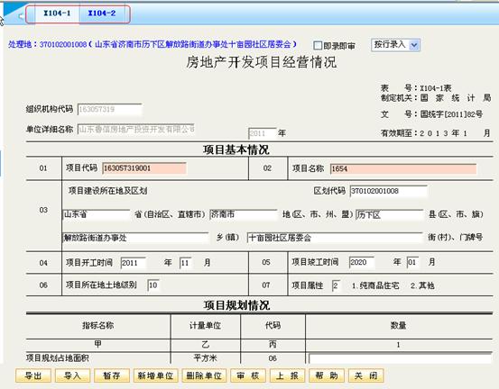Click the 代码 column header
Image resolution: width=499 pixels, height=389 pixels.
[273, 325]
